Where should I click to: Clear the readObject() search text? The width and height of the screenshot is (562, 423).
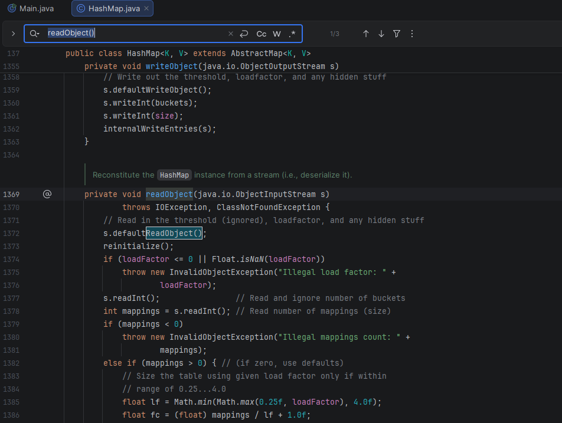tap(231, 34)
